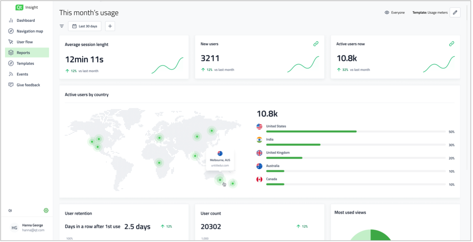Open settings with the green gear icon
Screen dimensions: 473x242
click(x=46, y=211)
